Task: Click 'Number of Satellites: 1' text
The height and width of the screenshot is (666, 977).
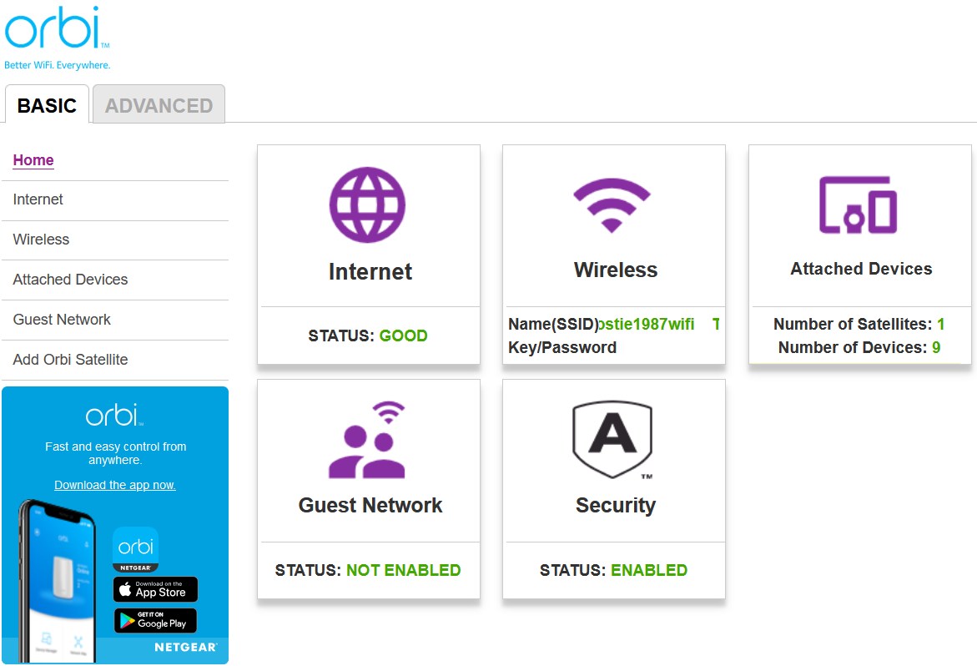Action: (x=859, y=324)
